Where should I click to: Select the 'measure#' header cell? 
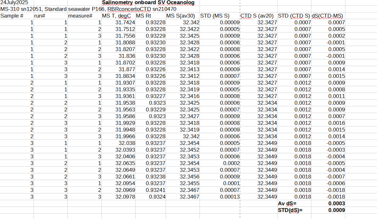(80, 16)
